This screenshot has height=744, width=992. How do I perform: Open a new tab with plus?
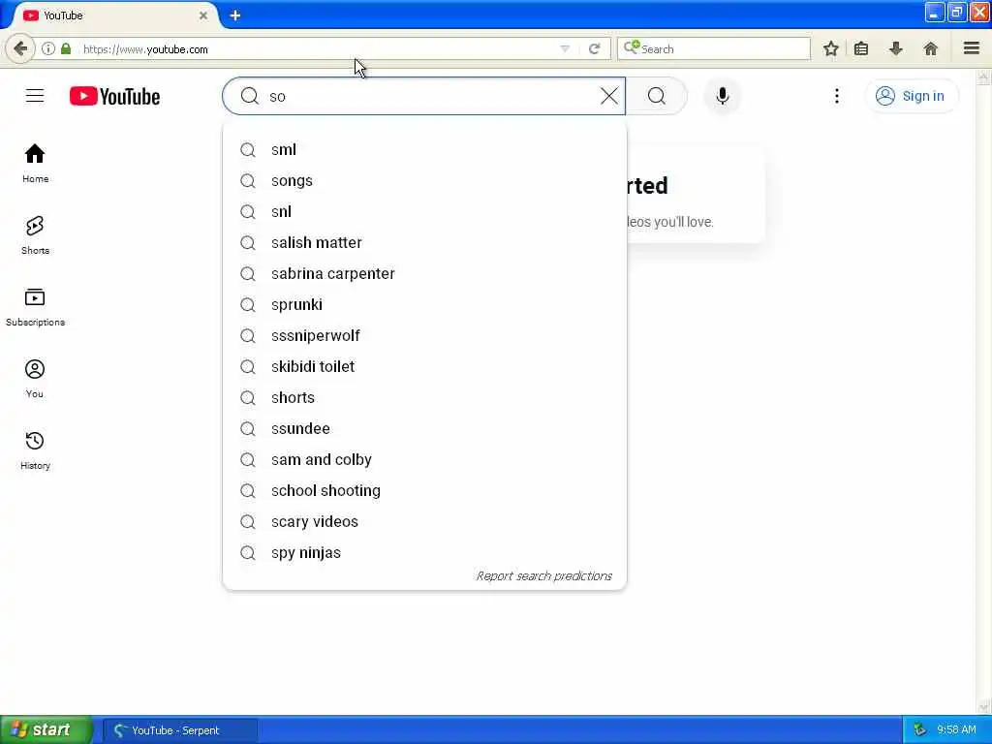pyautogui.click(x=235, y=15)
